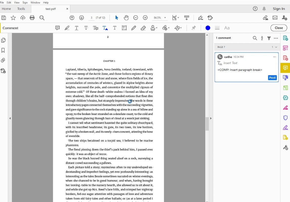Print the document
290x202 pixels.
[x=32, y=18]
